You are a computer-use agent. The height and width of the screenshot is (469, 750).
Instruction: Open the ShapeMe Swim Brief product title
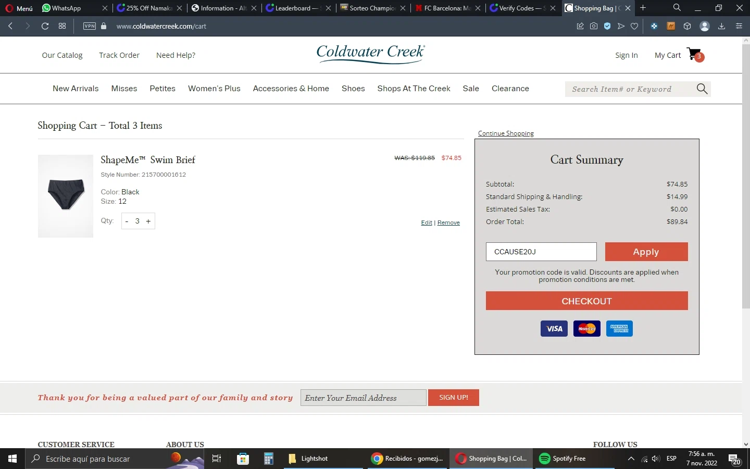point(148,160)
